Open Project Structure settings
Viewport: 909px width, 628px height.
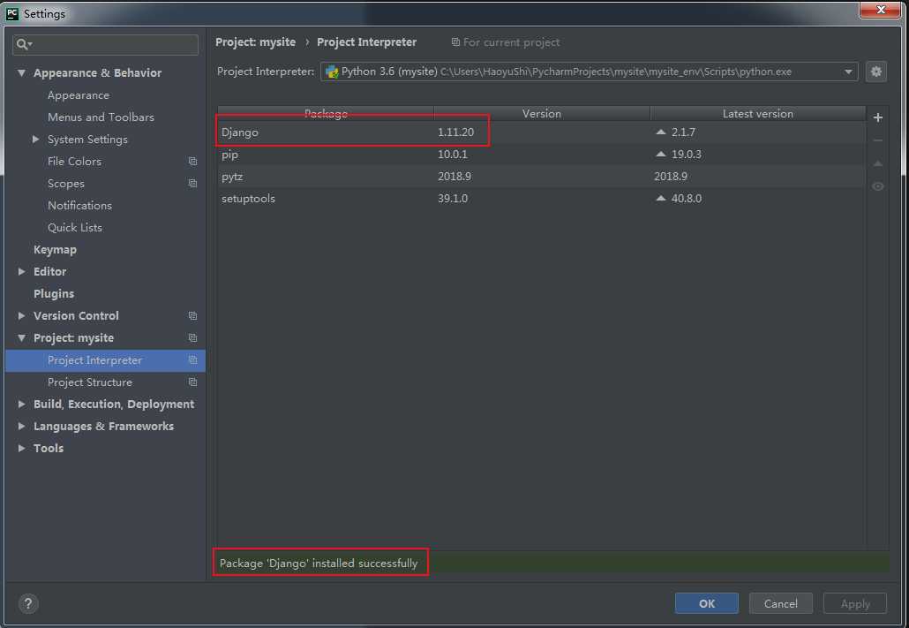[x=90, y=382]
